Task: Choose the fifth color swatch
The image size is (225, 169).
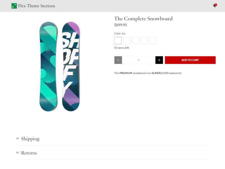Action: click(x=153, y=41)
